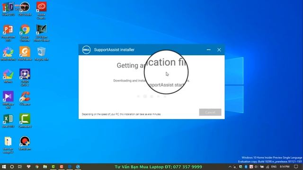Select the document file icon beside Bandicam
This screenshot has height=170, width=303.
[x=8, y=145]
